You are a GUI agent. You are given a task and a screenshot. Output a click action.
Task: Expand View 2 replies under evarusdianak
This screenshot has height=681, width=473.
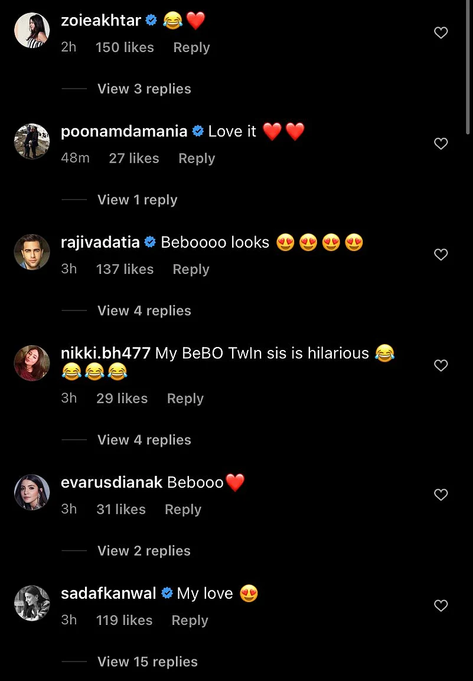(x=144, y=551)
